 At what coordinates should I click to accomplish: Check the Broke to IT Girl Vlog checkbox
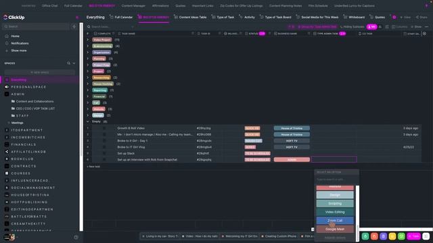tap(104, 147)
